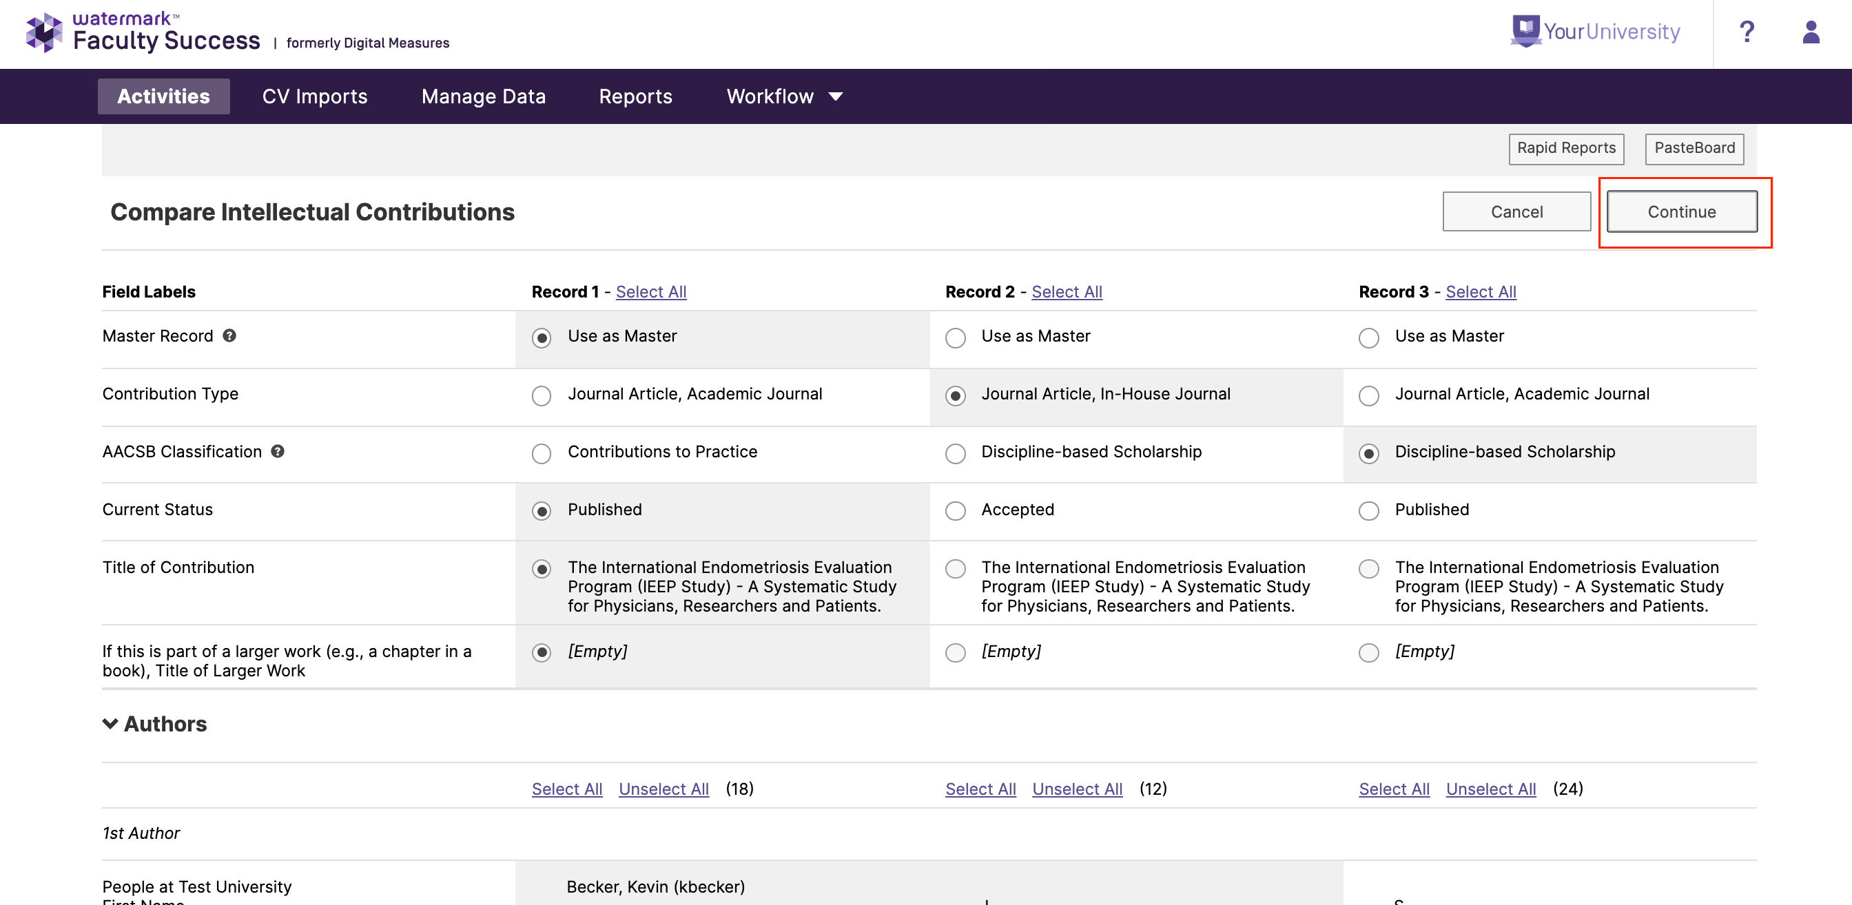Viewport: 1852px width, 905px height.
Task: Click the Rapid Reports button
Action: pos(1566,148)
